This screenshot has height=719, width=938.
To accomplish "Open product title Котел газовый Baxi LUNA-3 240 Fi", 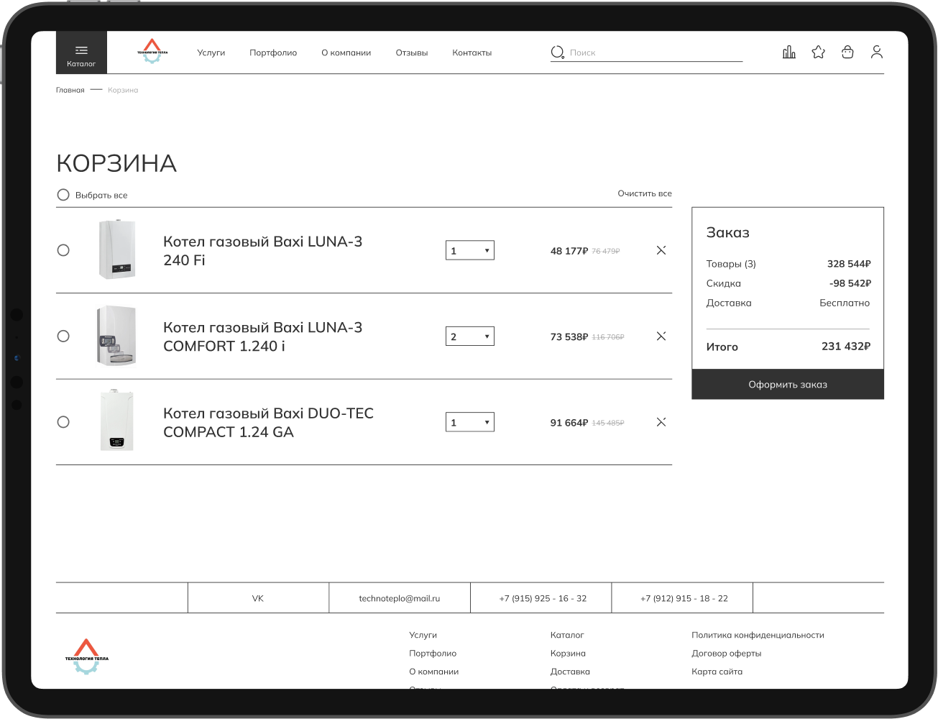I will (x=263, y=250).
